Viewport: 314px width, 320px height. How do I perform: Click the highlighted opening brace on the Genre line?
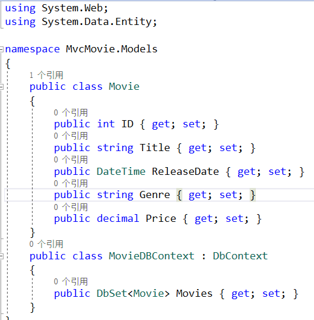click(x=179, y=195)
